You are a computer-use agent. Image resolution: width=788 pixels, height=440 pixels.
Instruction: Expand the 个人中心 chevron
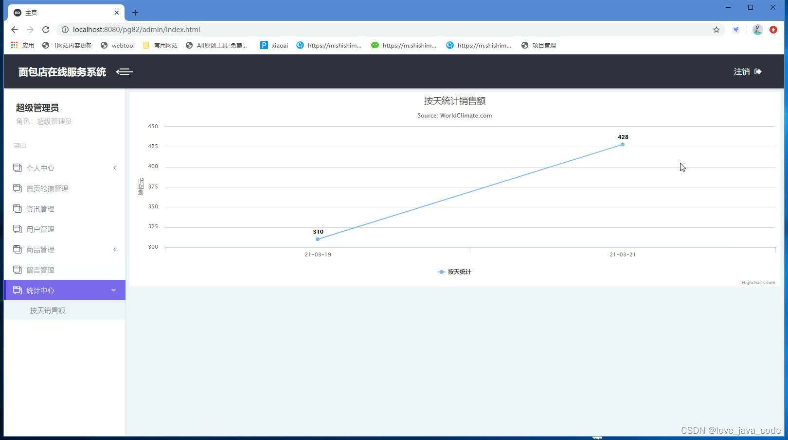point(115,168)
